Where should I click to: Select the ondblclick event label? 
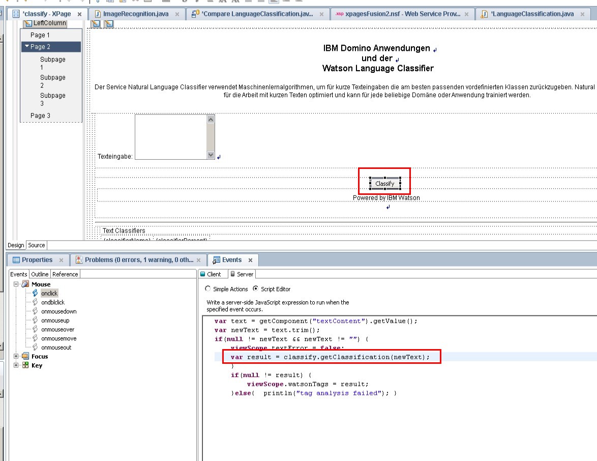(53, 302)
